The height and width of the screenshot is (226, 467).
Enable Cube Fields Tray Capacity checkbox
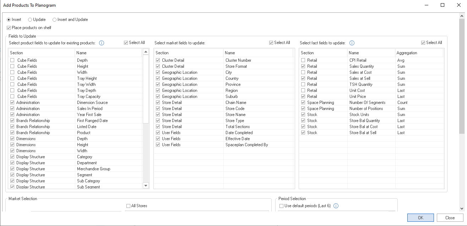tap(12, 97)
